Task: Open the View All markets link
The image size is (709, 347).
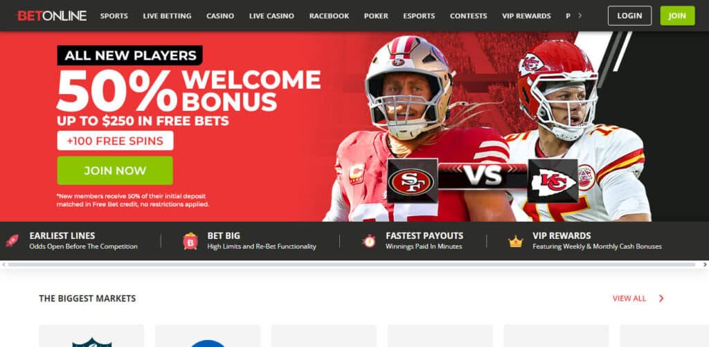Action: click(629, 299)
